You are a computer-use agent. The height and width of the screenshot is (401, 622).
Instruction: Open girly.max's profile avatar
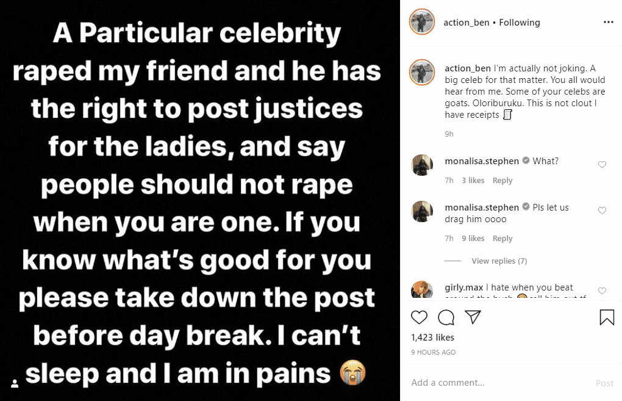click(422, 290)
